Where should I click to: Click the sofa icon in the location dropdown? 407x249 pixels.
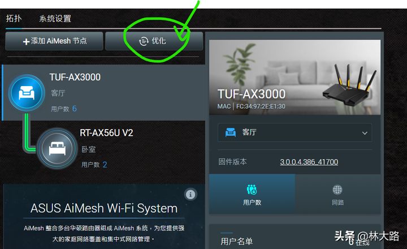231,132
